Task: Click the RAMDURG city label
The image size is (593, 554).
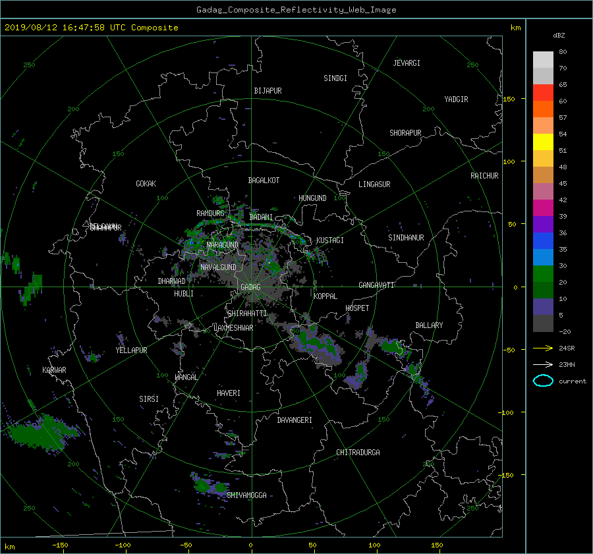Action: click(210, 213)
